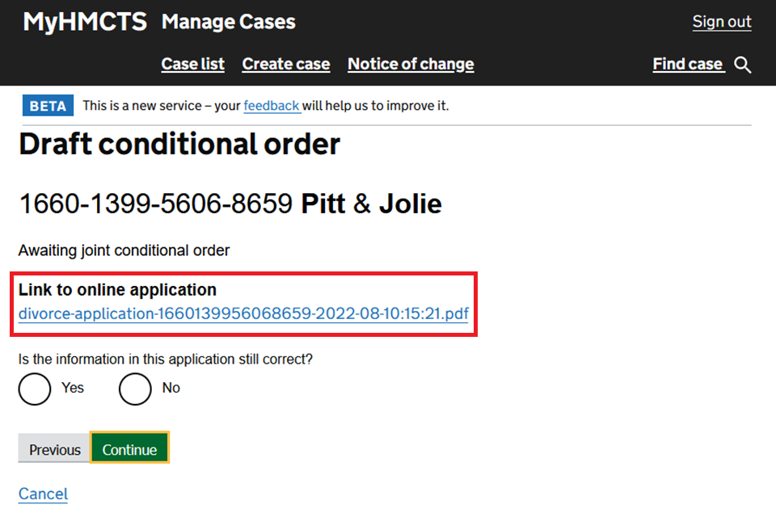The image size is (776, 517).
Task: Click the Awaiting joint conditional order status
Action: [124, 250]
